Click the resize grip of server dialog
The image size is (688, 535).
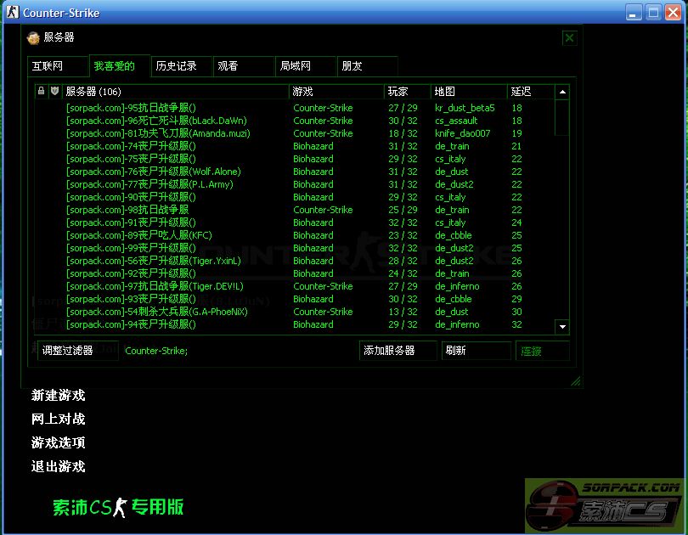[575, 381]
